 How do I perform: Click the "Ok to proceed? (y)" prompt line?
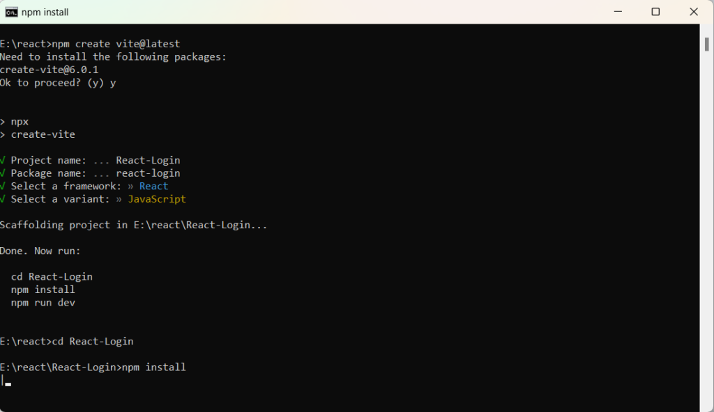[x=52, y=83]
